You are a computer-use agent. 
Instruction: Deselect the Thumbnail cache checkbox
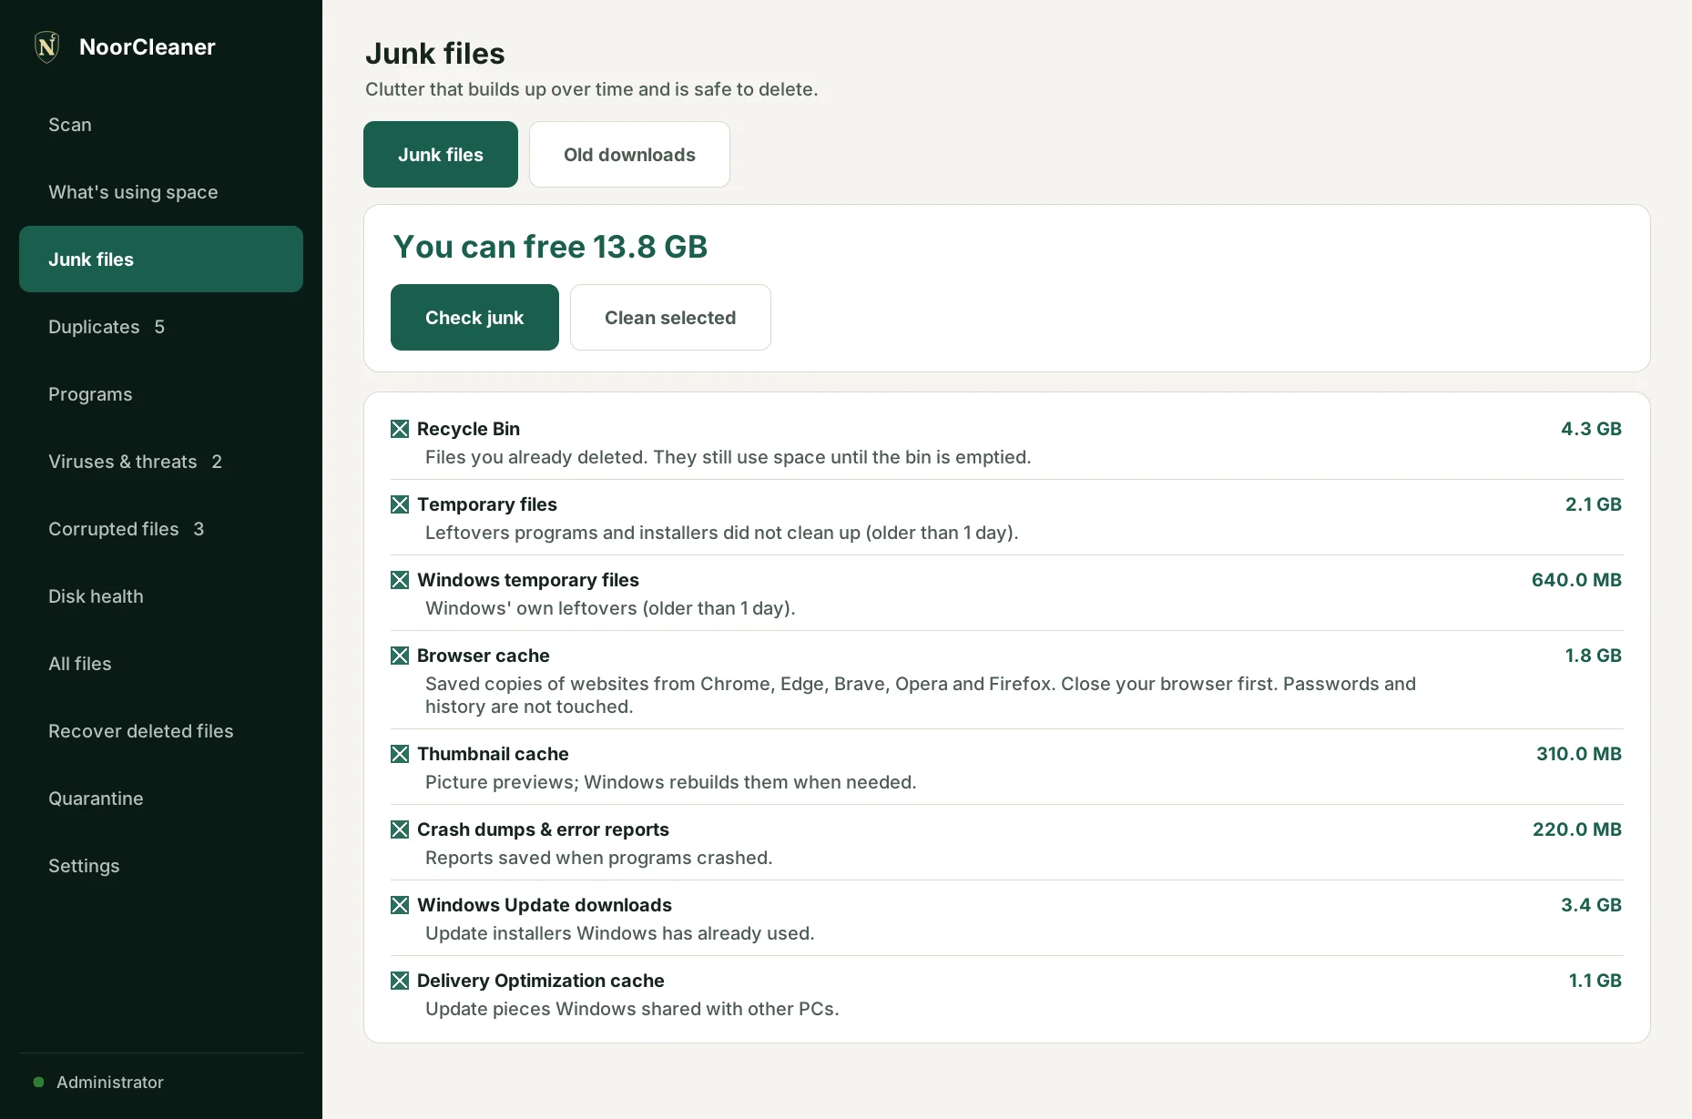tap(400, 754)
